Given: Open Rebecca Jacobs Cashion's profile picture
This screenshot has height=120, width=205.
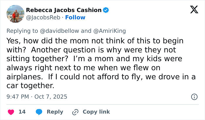Looking at the screenshot, I should (15, 14).
